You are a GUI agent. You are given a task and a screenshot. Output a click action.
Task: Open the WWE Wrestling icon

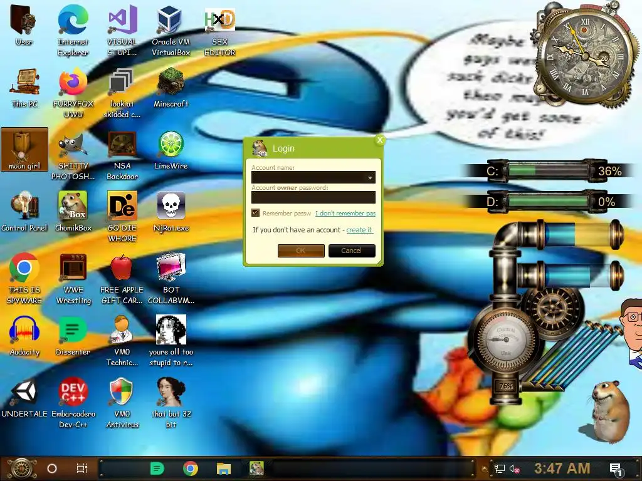(73, 279)
